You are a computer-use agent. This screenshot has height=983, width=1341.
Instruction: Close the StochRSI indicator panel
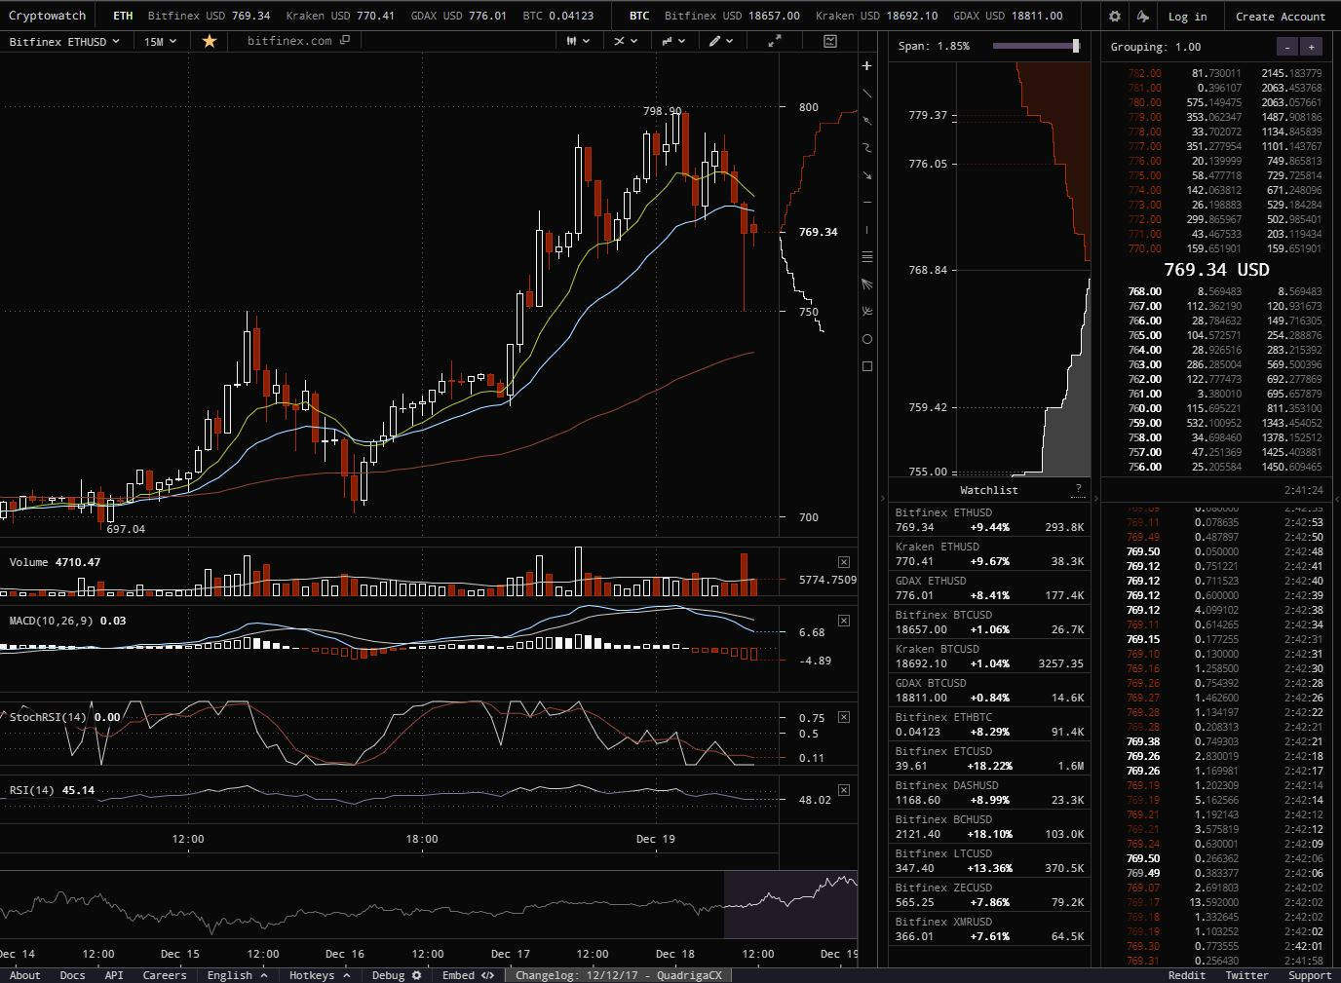coord(844,717)
